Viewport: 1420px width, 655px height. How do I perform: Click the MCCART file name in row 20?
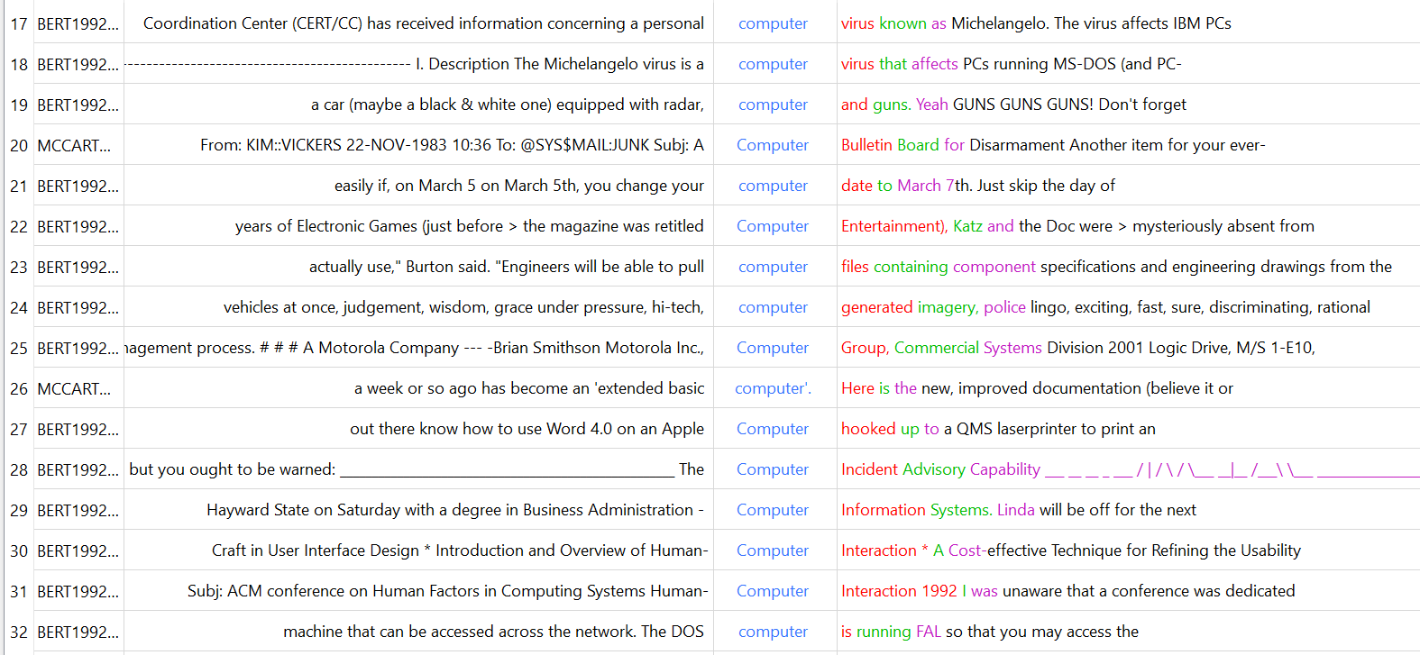(74, 145)
